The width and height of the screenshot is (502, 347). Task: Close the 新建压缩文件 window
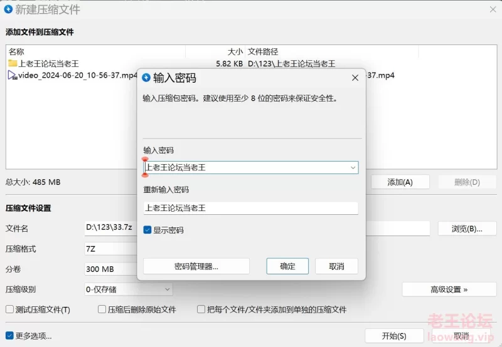pyautogui.click(x=493, y=9)
